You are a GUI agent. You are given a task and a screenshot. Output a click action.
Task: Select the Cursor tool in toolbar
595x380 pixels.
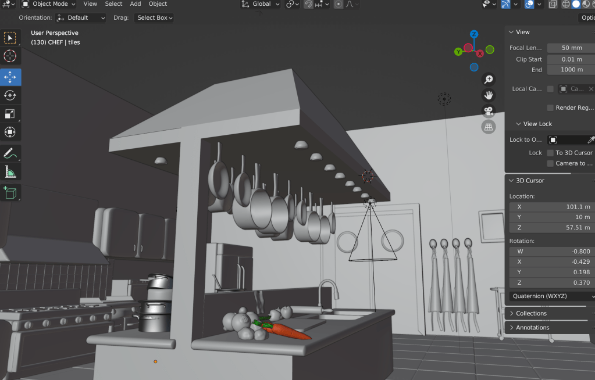point(10,56)
